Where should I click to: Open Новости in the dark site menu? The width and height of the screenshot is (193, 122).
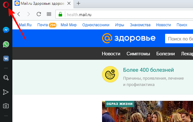coord(111,54)
